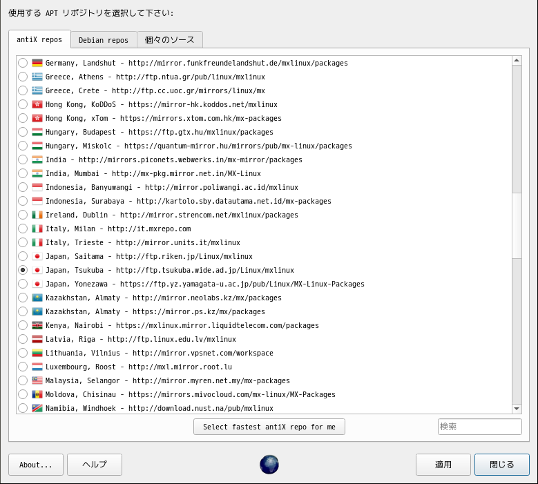Screen dimensions: 538x484
Task: Choose the Latvia, Riga radio button
Action: (23, 339)
